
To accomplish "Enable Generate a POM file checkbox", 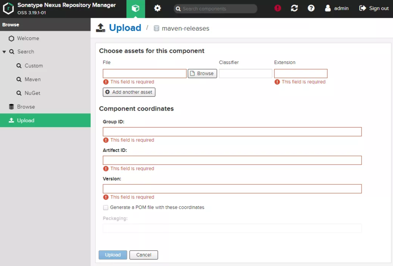I will 106,207.
